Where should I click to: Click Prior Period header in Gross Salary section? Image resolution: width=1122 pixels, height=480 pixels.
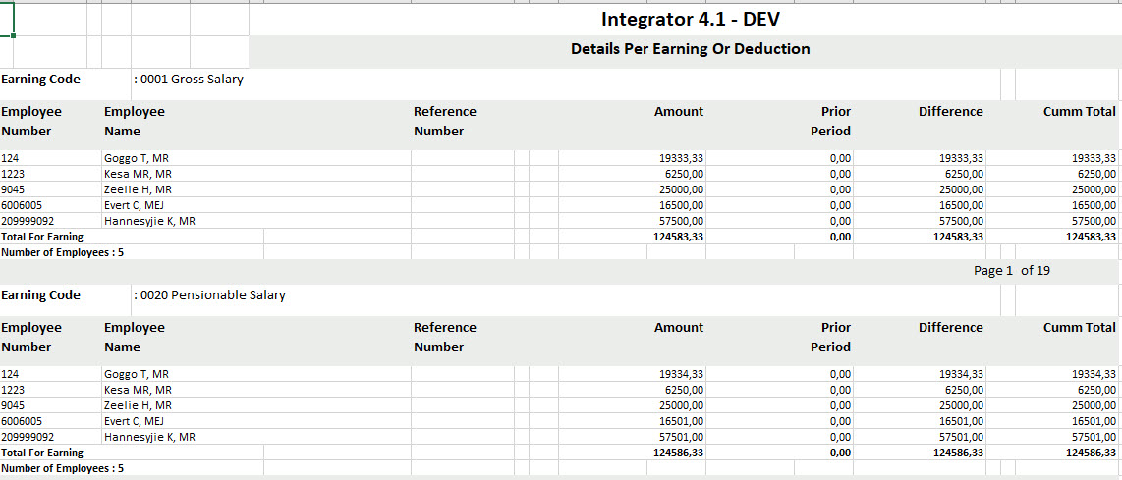click(x=835, y=121)
